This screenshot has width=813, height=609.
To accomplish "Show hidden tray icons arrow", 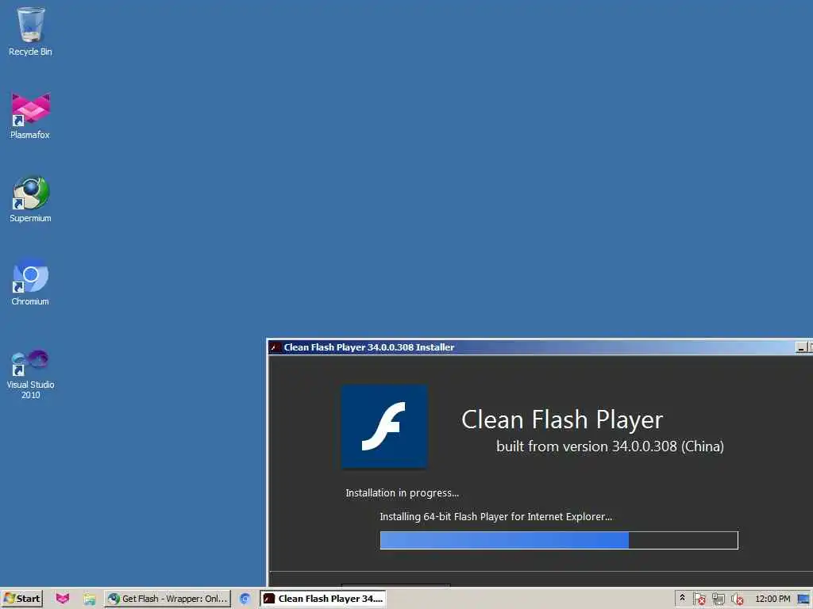I will (x=682, y=598).
